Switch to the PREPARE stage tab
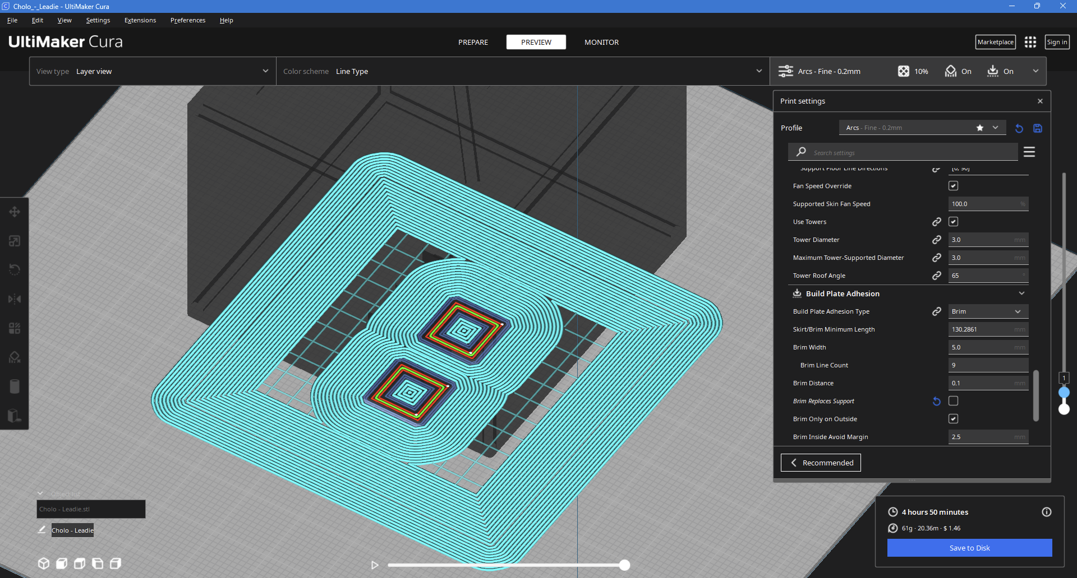This screenshot has height=578, width=1077. click(473, 42)
